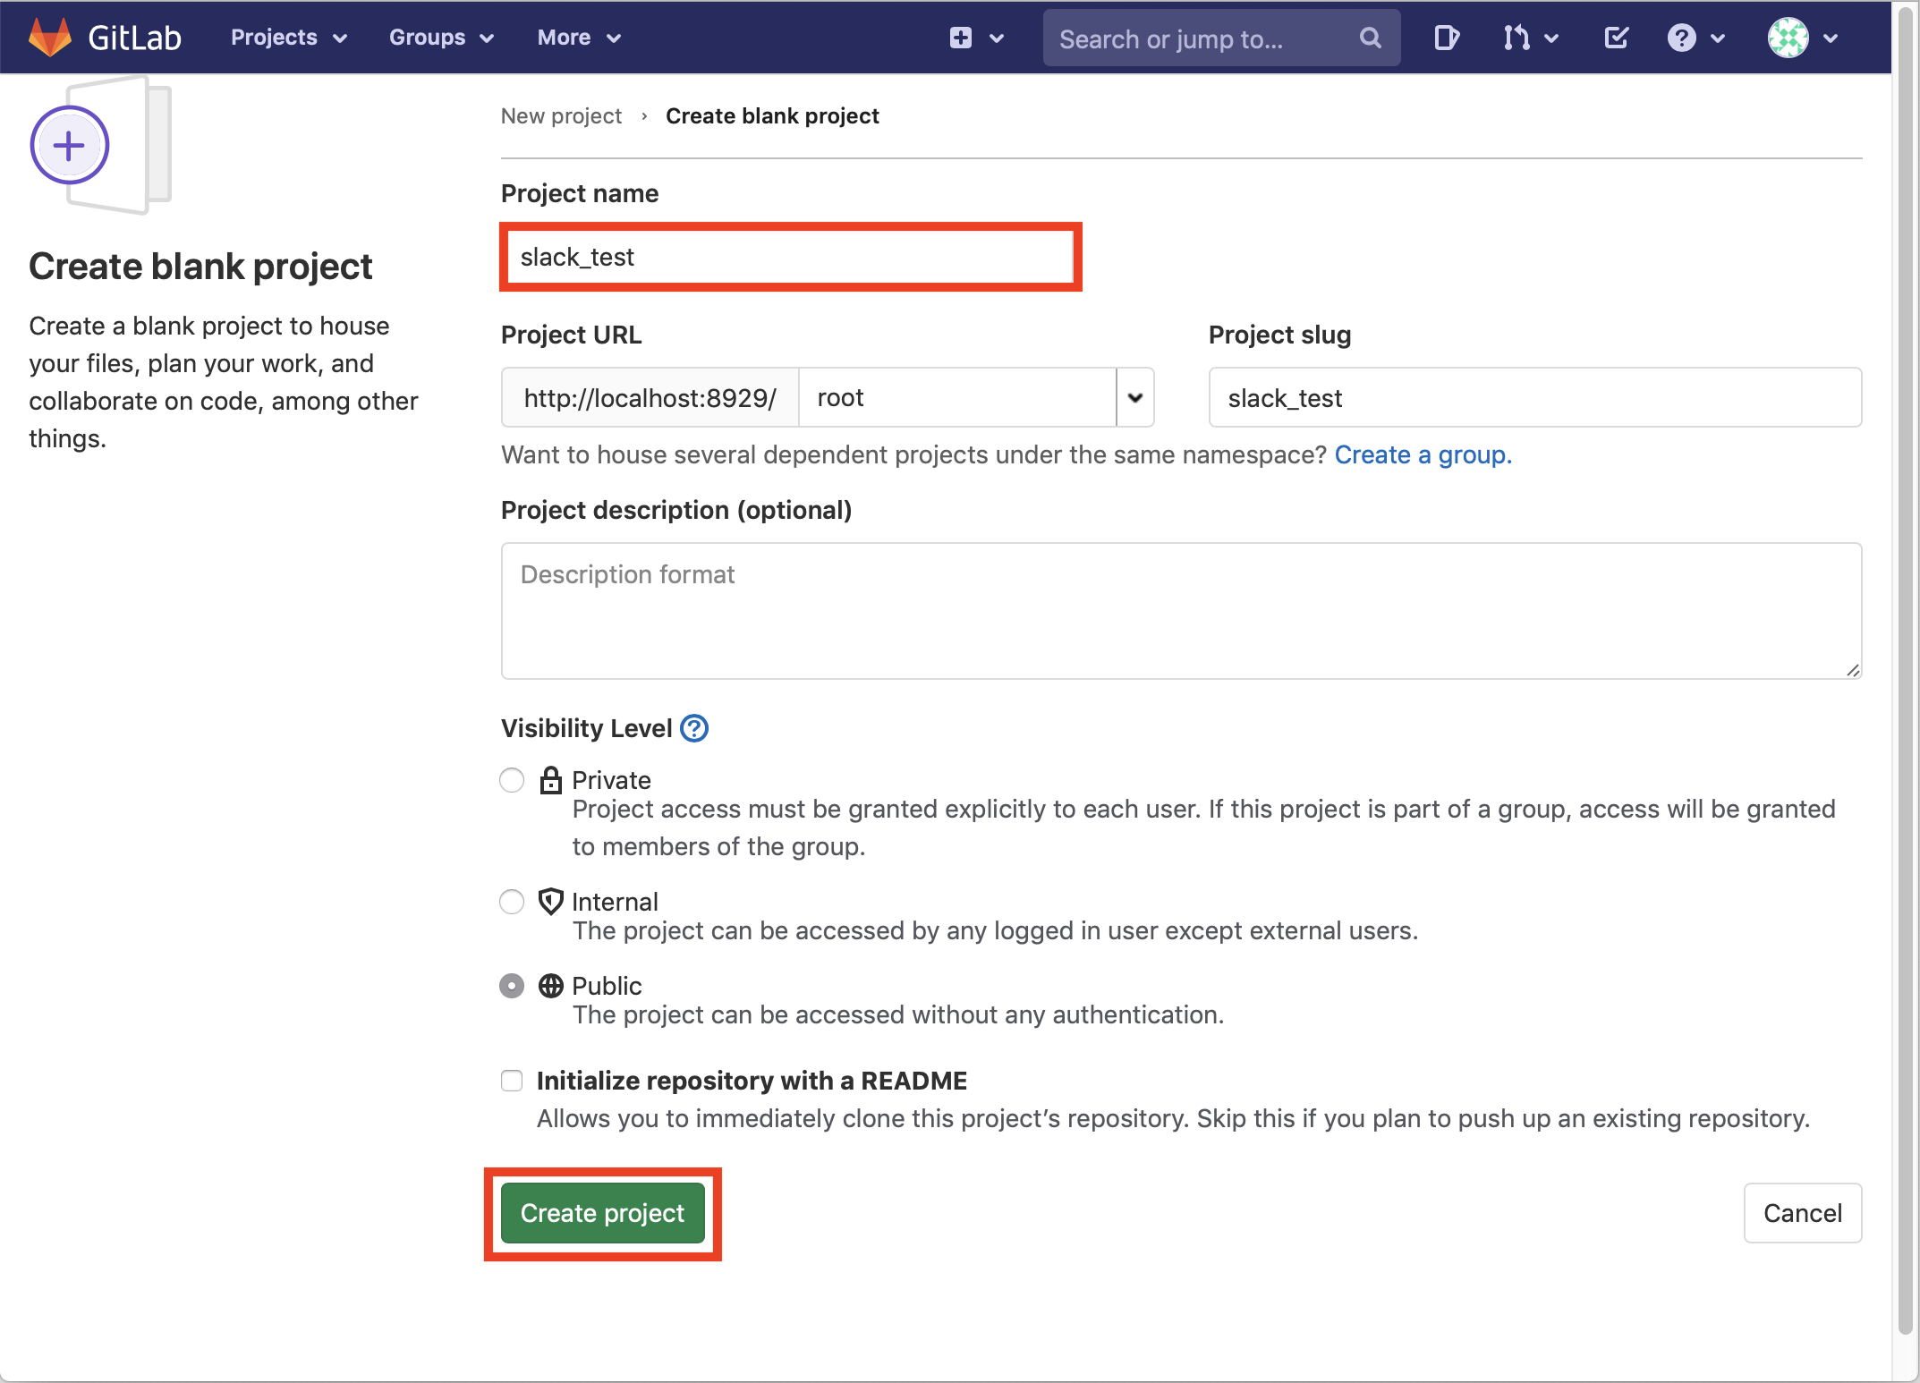The height and width of the screenshot is (1383, 1920).
Task: Click the Create project button
Action: click(x=602, y=1213)
